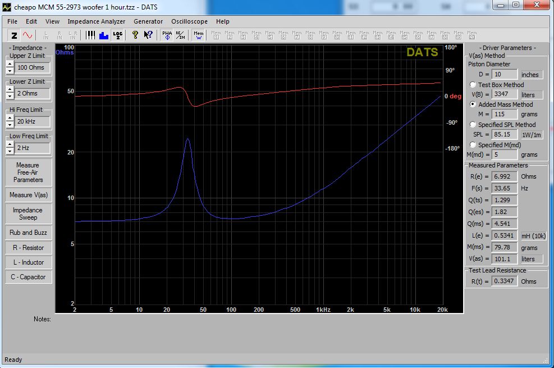
Task: Select Mem 17 memory slot icon
Action: 432,35
